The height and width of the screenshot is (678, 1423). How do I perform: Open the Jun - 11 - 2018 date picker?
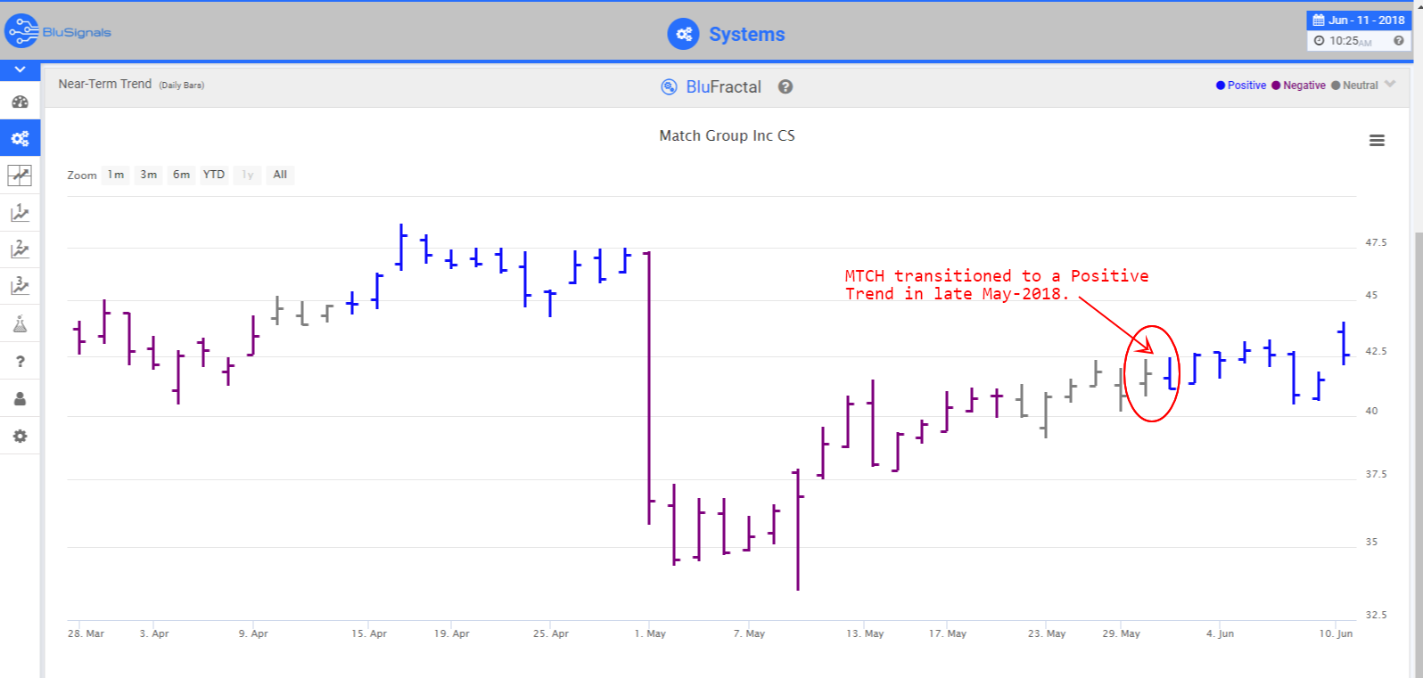click(1359, 20)
